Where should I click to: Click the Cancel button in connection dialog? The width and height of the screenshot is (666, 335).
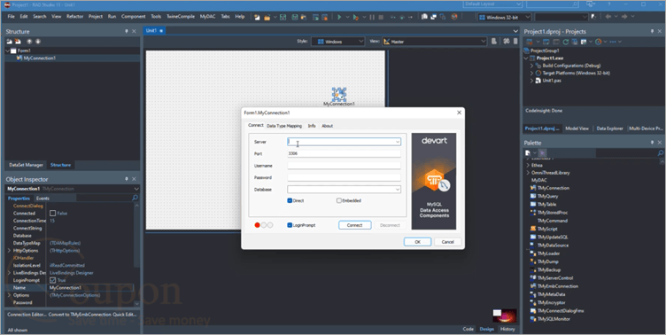tap(447, 242)
